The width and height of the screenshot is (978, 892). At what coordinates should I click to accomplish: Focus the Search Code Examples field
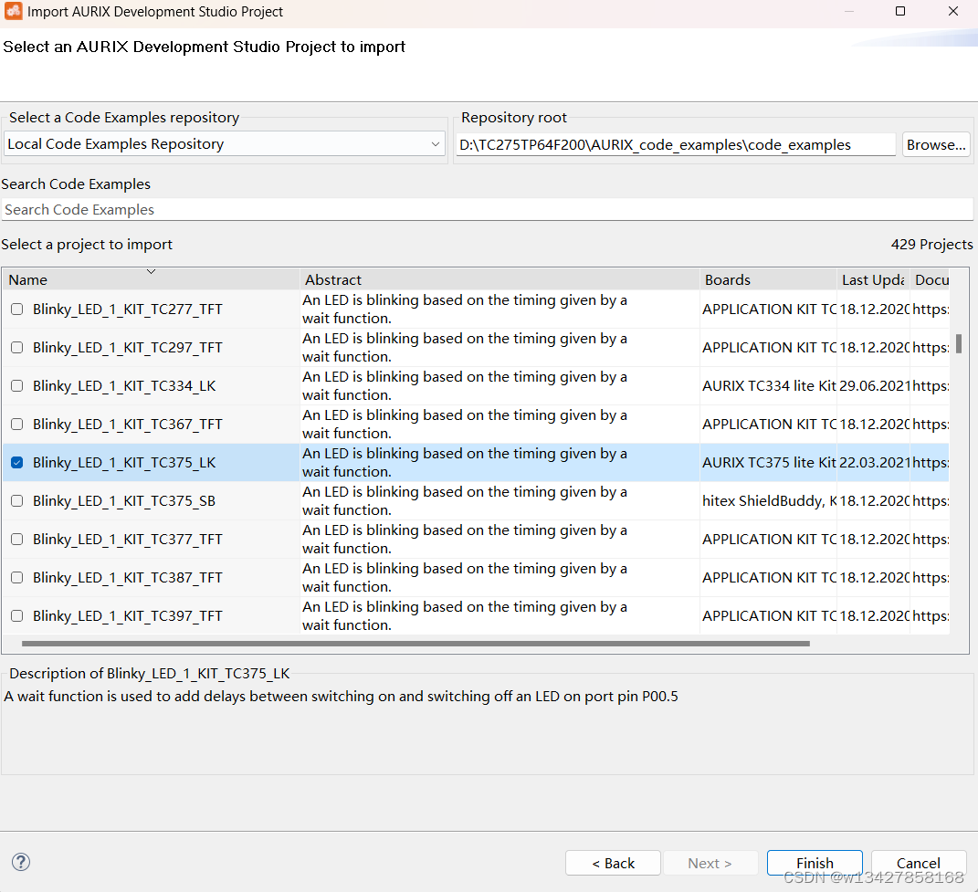[487, 210]
